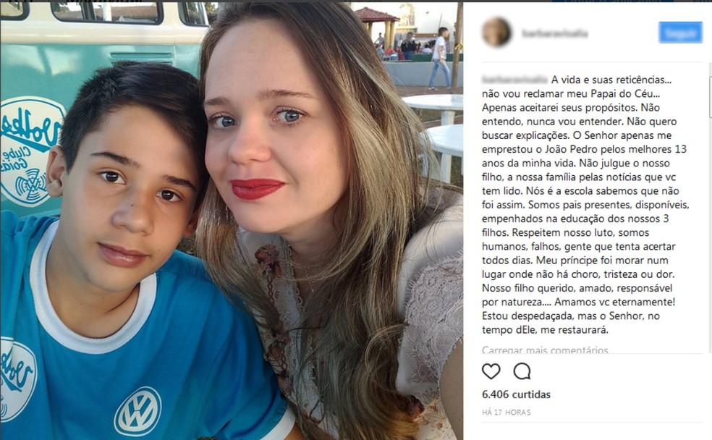Click the blue follow button beside username

(x=680, y=33)
